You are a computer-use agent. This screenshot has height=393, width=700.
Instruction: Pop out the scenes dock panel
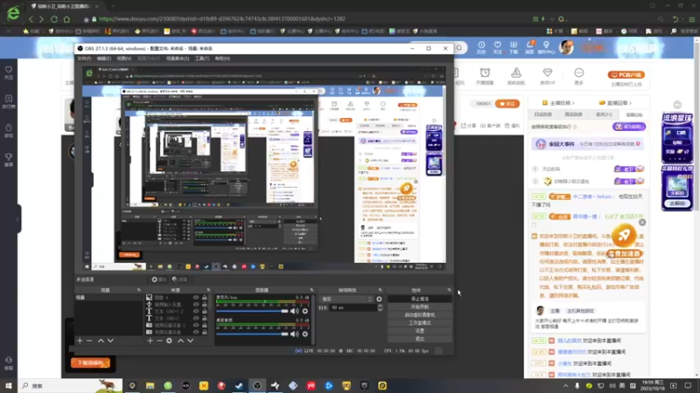(139, 290)
